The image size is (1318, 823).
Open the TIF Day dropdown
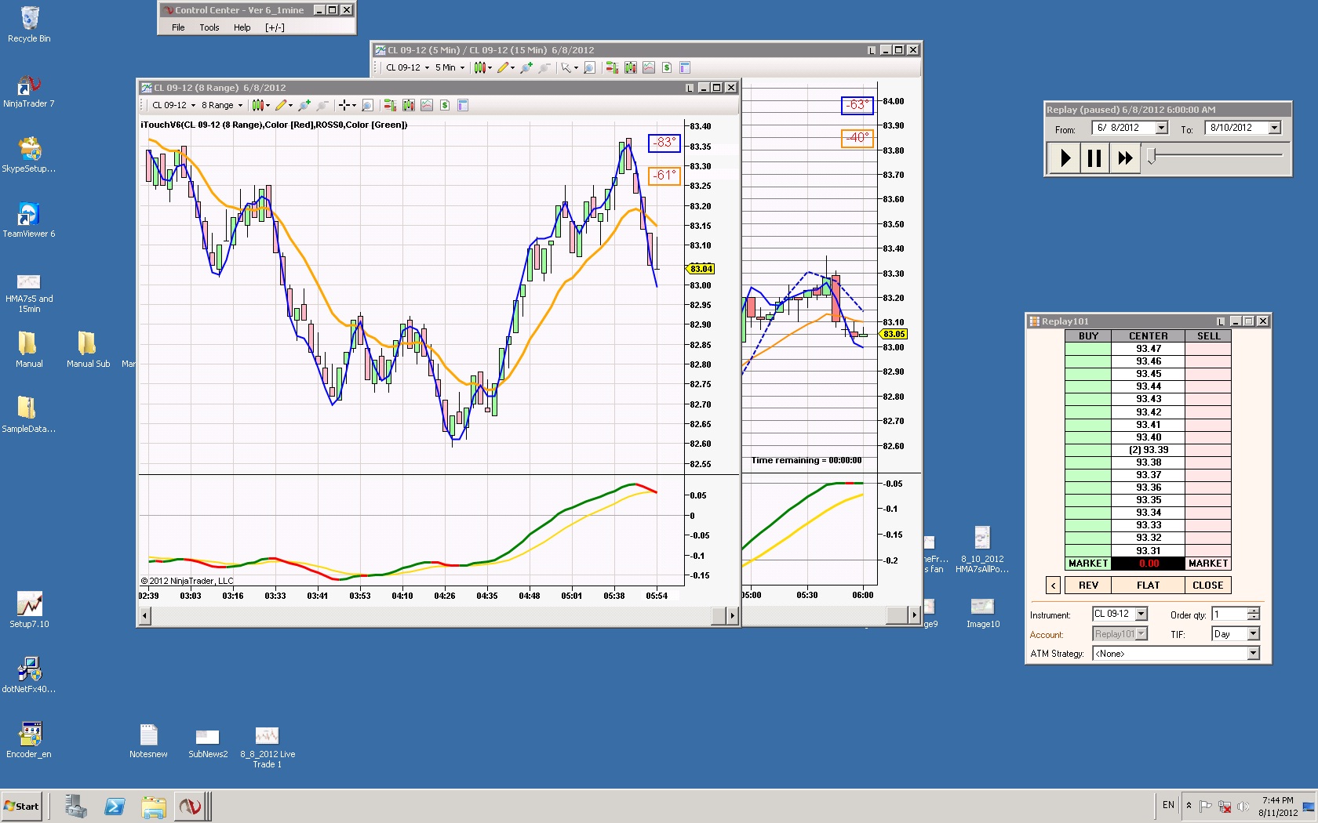coord(1253,634)
